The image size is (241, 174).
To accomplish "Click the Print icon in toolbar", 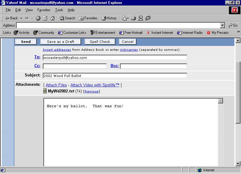I will (133, 18).
